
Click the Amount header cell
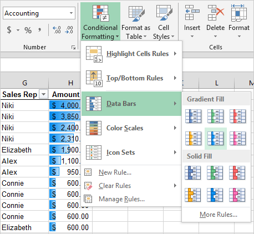[65, 94]
